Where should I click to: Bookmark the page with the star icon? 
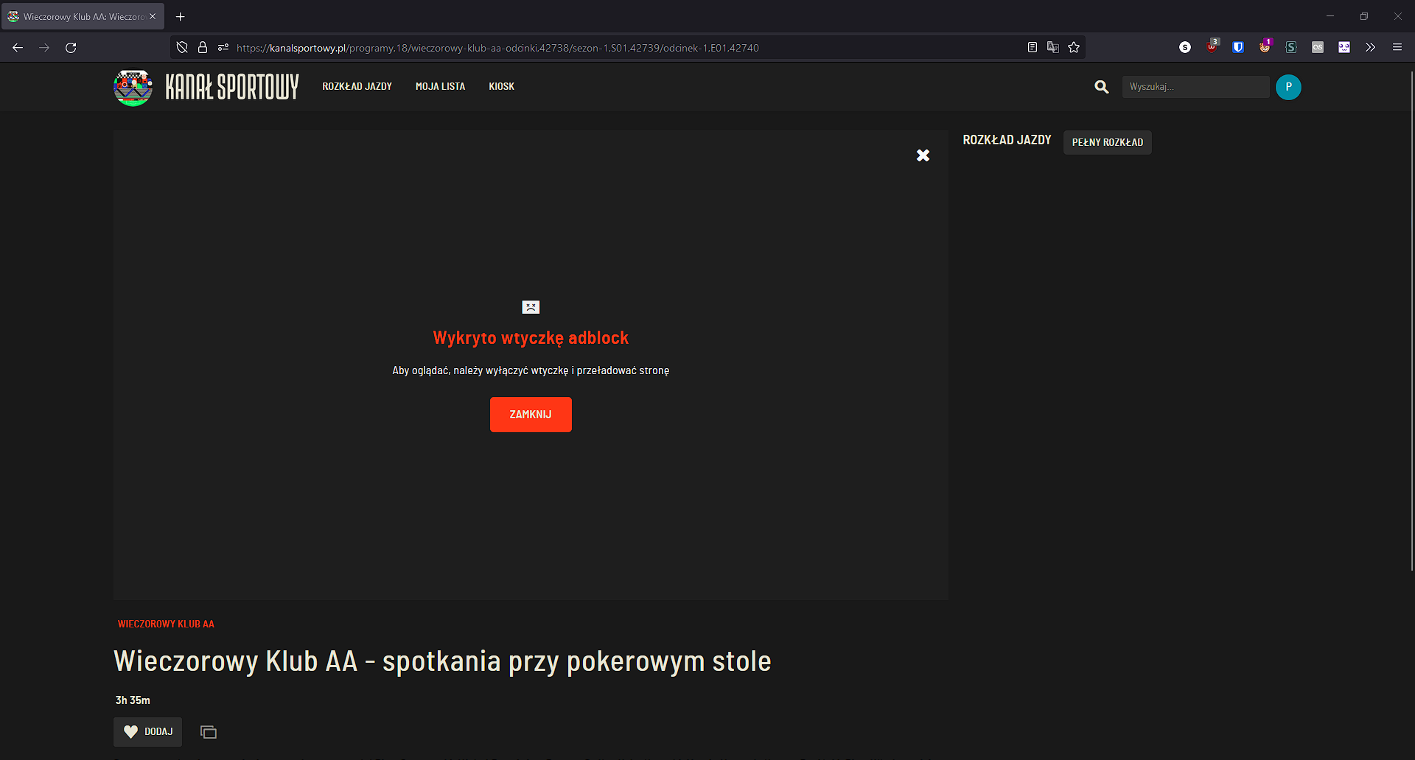tap(1074, 47)
